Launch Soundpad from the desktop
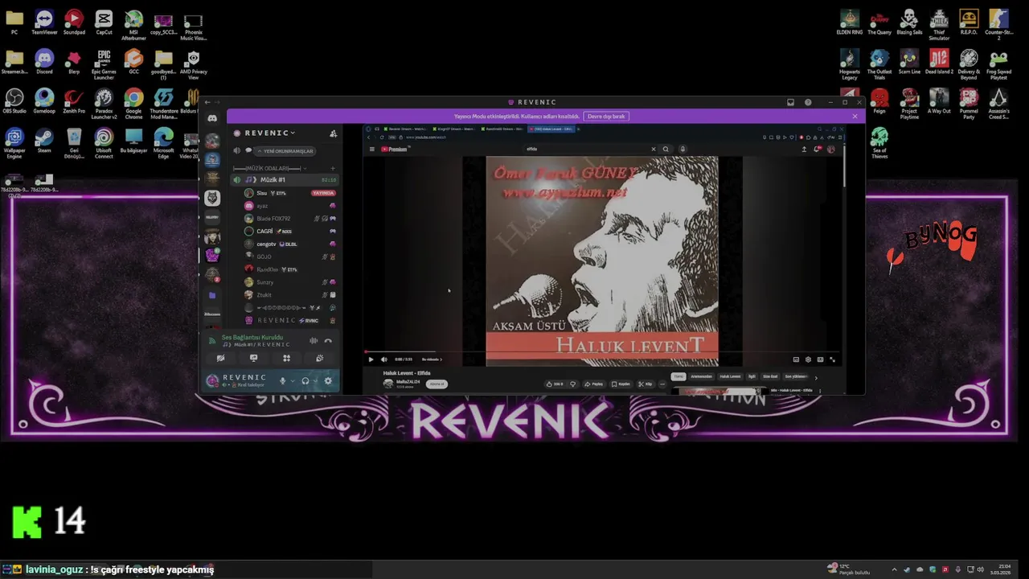The height and width of the screenshot is (579, 1029). click(x=74, y=23)
